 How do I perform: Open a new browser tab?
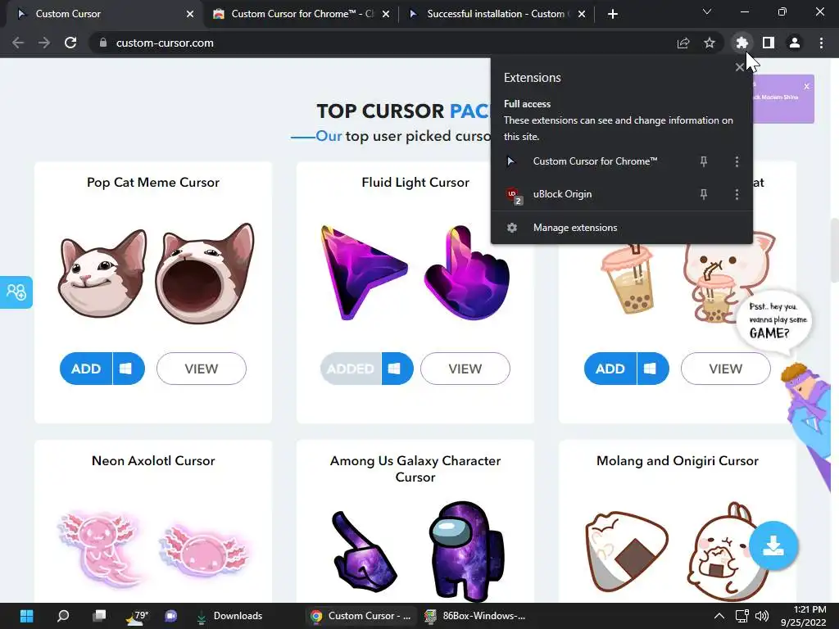[x=613, y=14]
